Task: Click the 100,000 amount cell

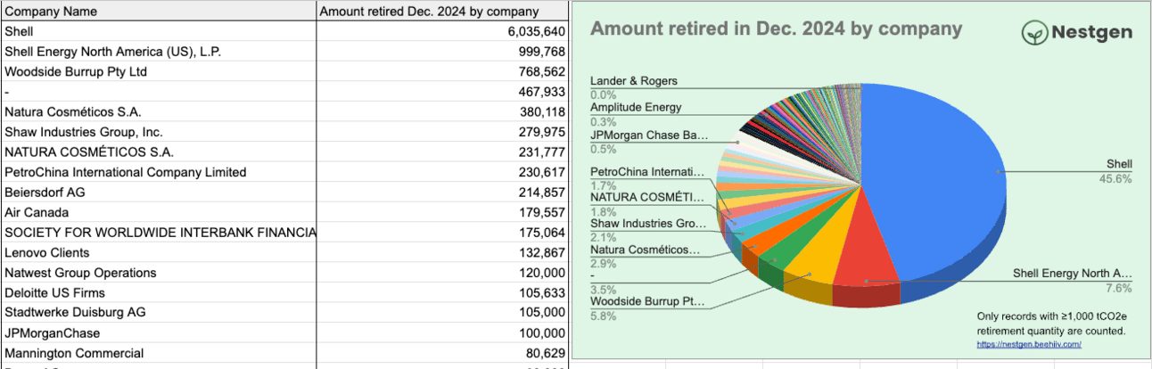Action: click(x=443, y=332)
